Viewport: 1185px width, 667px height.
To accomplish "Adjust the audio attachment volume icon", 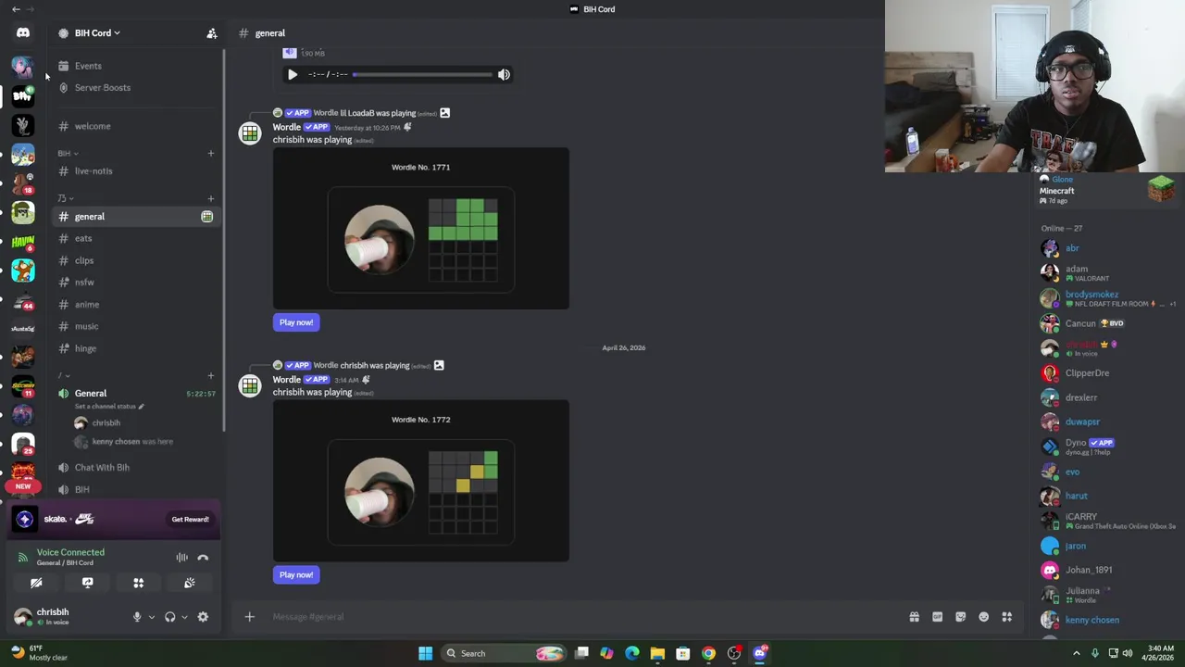I will (x=504, y=75).
